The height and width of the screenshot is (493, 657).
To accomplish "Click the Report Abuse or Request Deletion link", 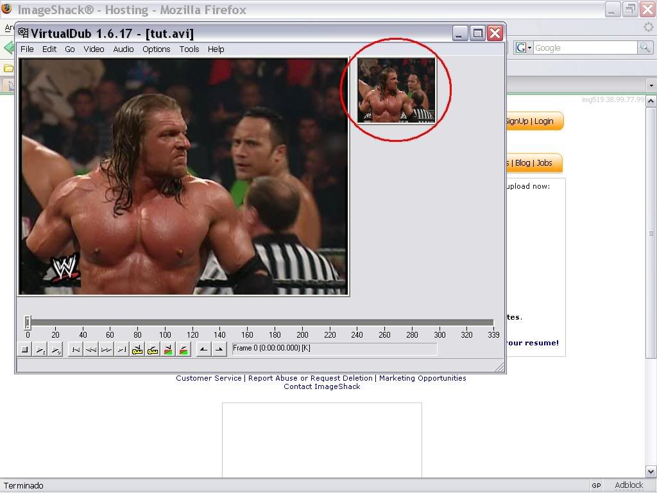I will pos(311,378).
